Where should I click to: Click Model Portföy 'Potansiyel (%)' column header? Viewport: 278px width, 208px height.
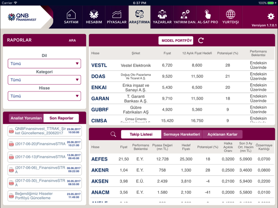point(228,53)
